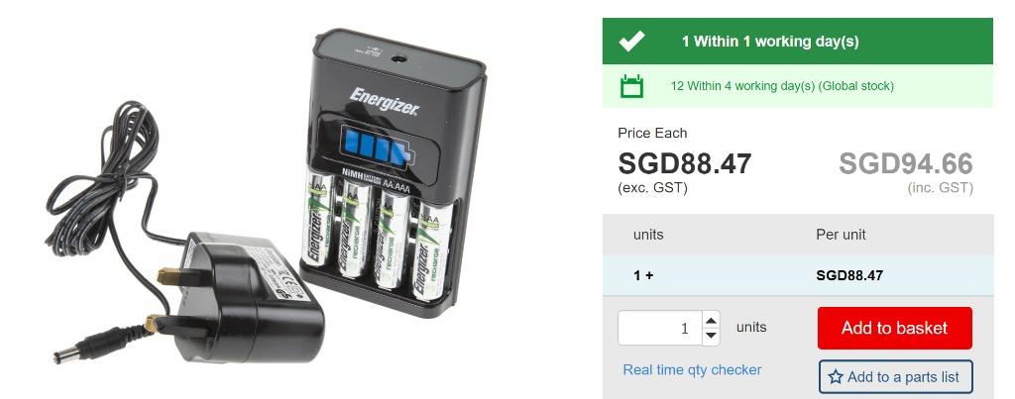Click the green calendar delivery icon

click(631, 85)
